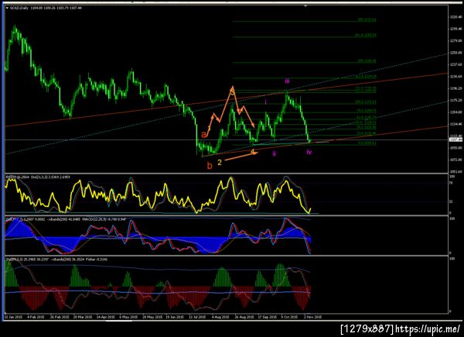Select the purple wave label 'ii'

point(275,153)
